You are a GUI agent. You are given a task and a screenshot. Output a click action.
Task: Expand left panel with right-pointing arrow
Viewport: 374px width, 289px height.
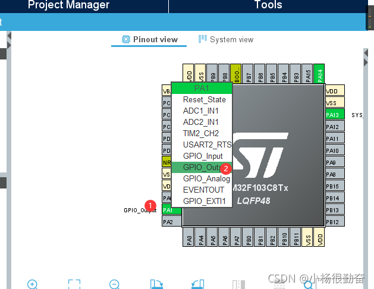9,45
